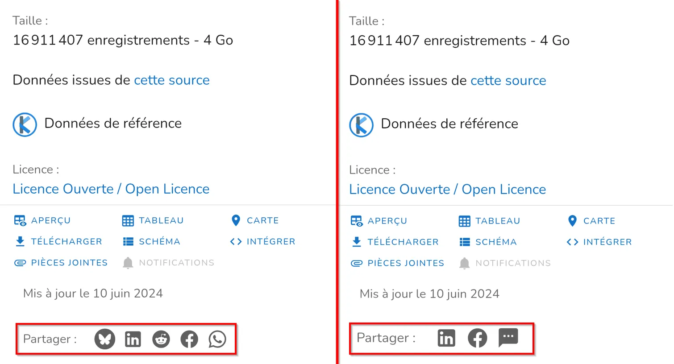Open TABLEAU view in the right panel
Image resolution: width=674 pixels, height=364 pixels.
[x=489, y=221]
